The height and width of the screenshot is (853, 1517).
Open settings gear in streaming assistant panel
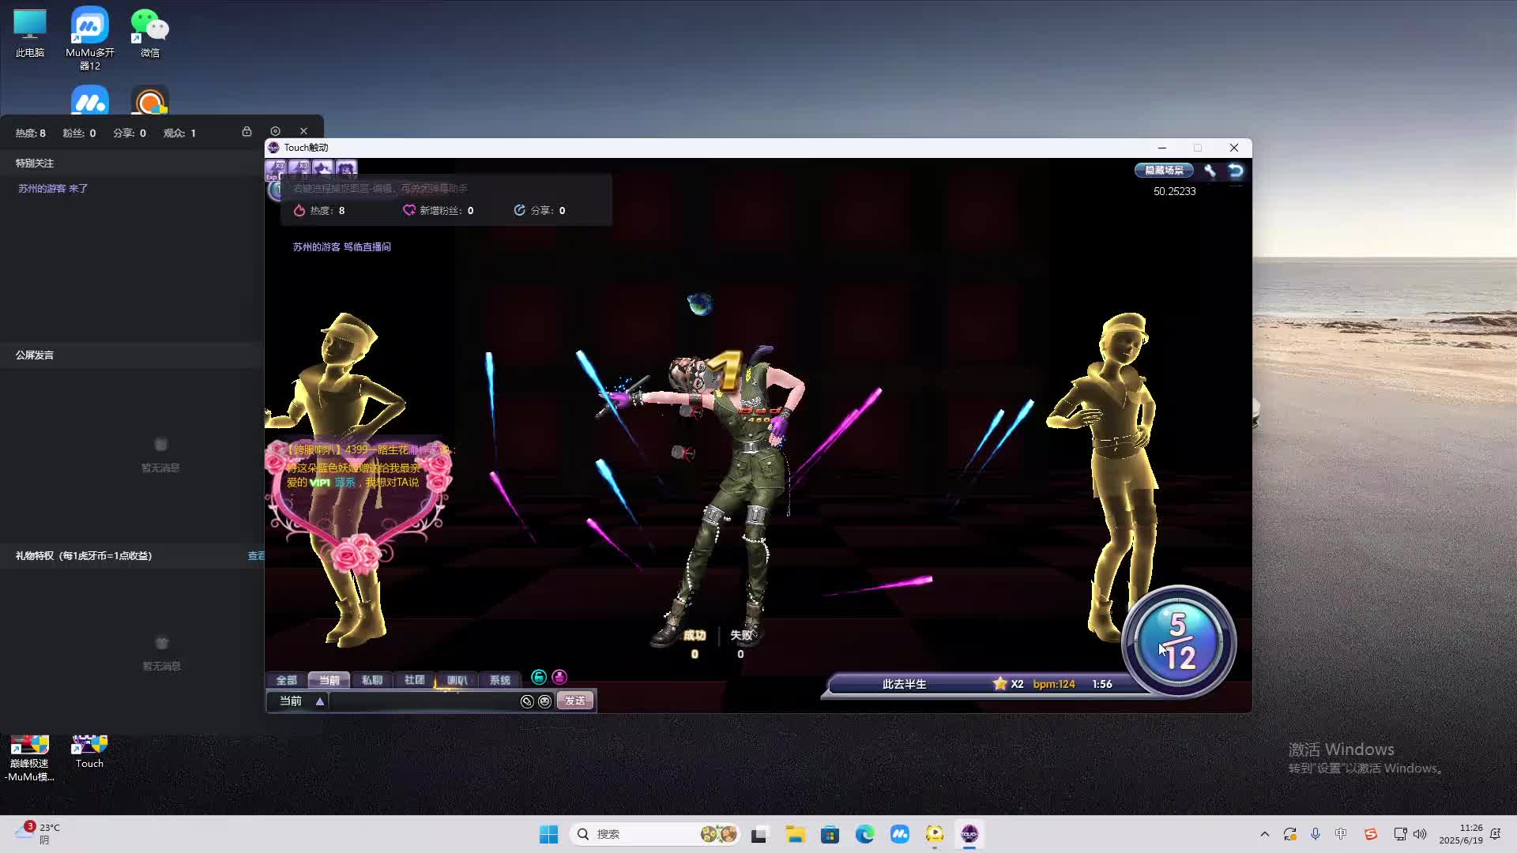[x=275, y=131]
